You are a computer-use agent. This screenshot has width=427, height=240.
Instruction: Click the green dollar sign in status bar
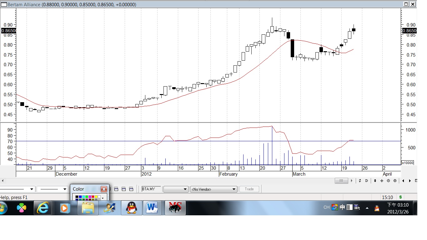coord(400,197)
